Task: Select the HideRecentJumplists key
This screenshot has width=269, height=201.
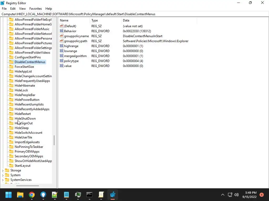Action: tap(29, 104)
